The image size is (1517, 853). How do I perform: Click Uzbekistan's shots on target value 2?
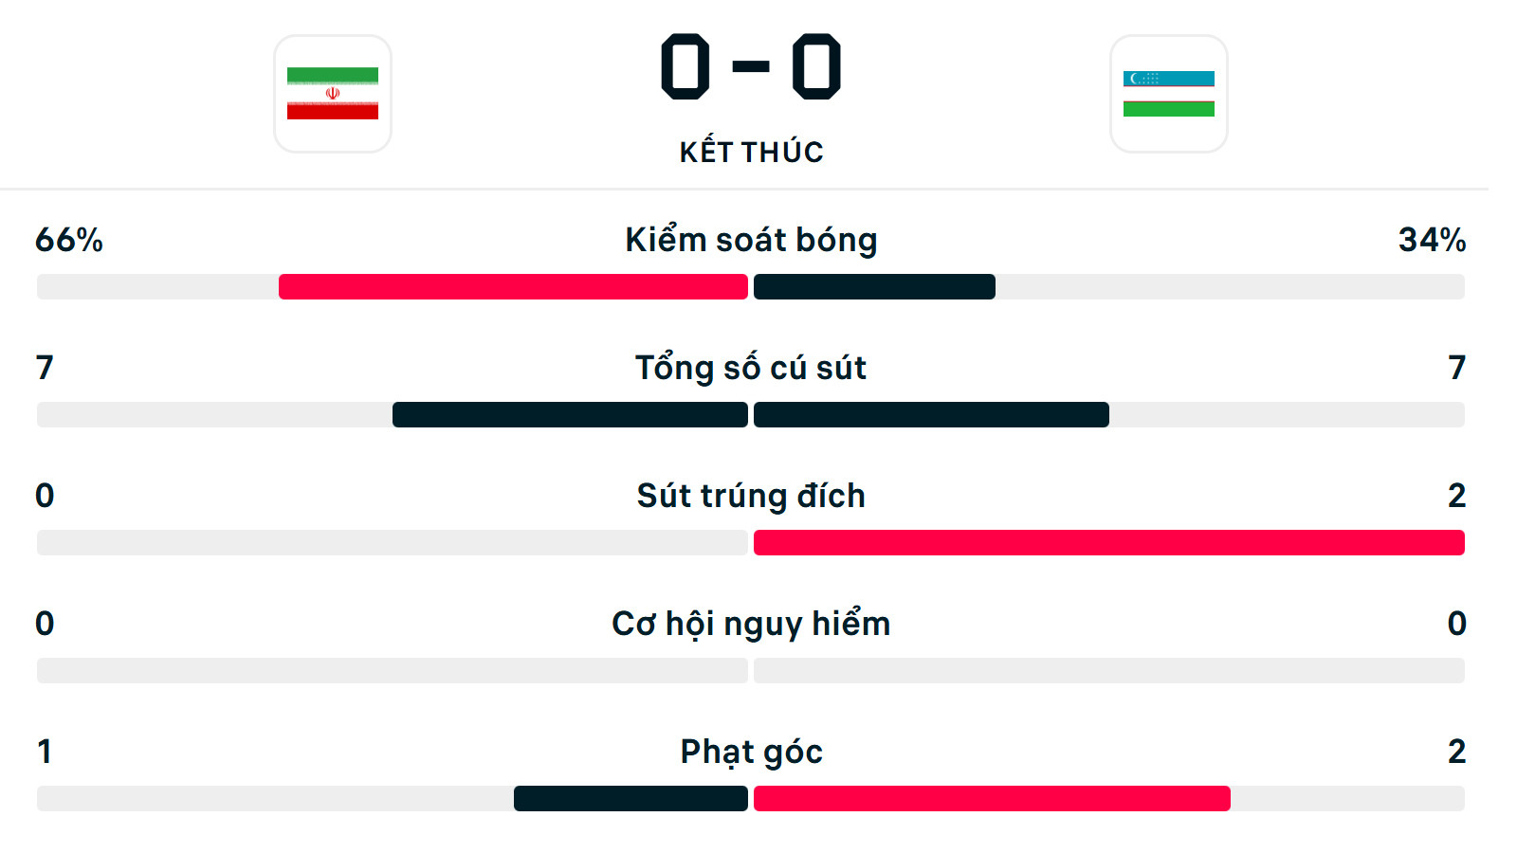[1456, 496]
